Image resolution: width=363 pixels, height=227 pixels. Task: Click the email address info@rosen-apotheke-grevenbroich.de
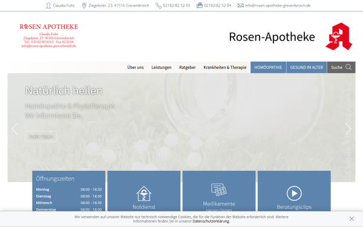(278, 5)
